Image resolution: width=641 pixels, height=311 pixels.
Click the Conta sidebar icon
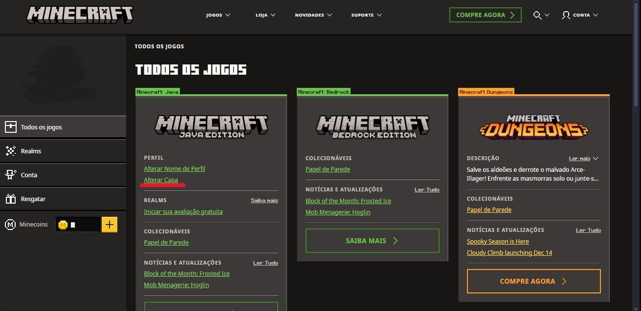11,175
